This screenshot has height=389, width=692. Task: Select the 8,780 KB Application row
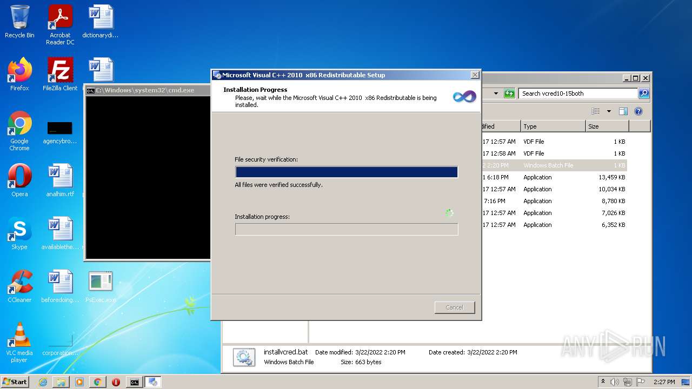[x=553, y=201]
